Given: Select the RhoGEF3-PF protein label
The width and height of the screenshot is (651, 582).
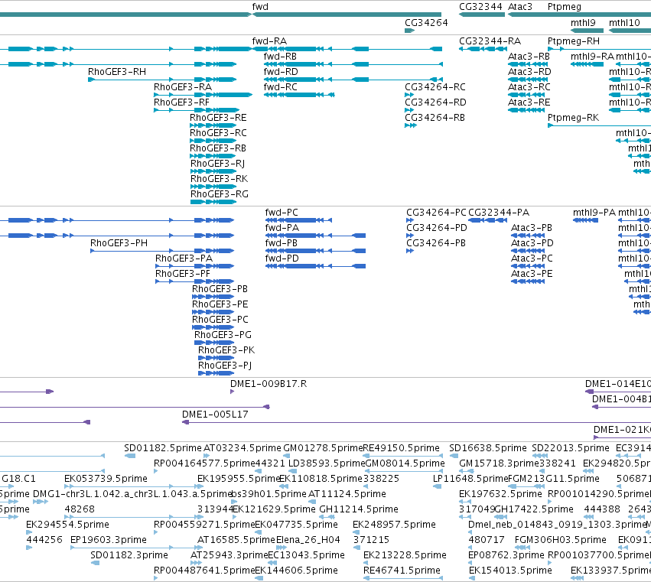Looking at the screenshot, I should (x=183, y=274).
